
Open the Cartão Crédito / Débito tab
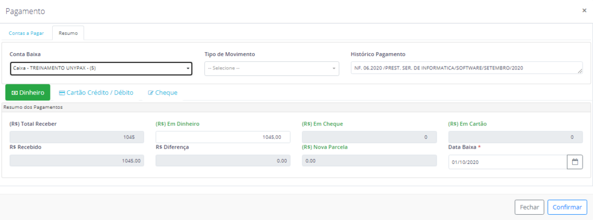(x=97, y=93)
